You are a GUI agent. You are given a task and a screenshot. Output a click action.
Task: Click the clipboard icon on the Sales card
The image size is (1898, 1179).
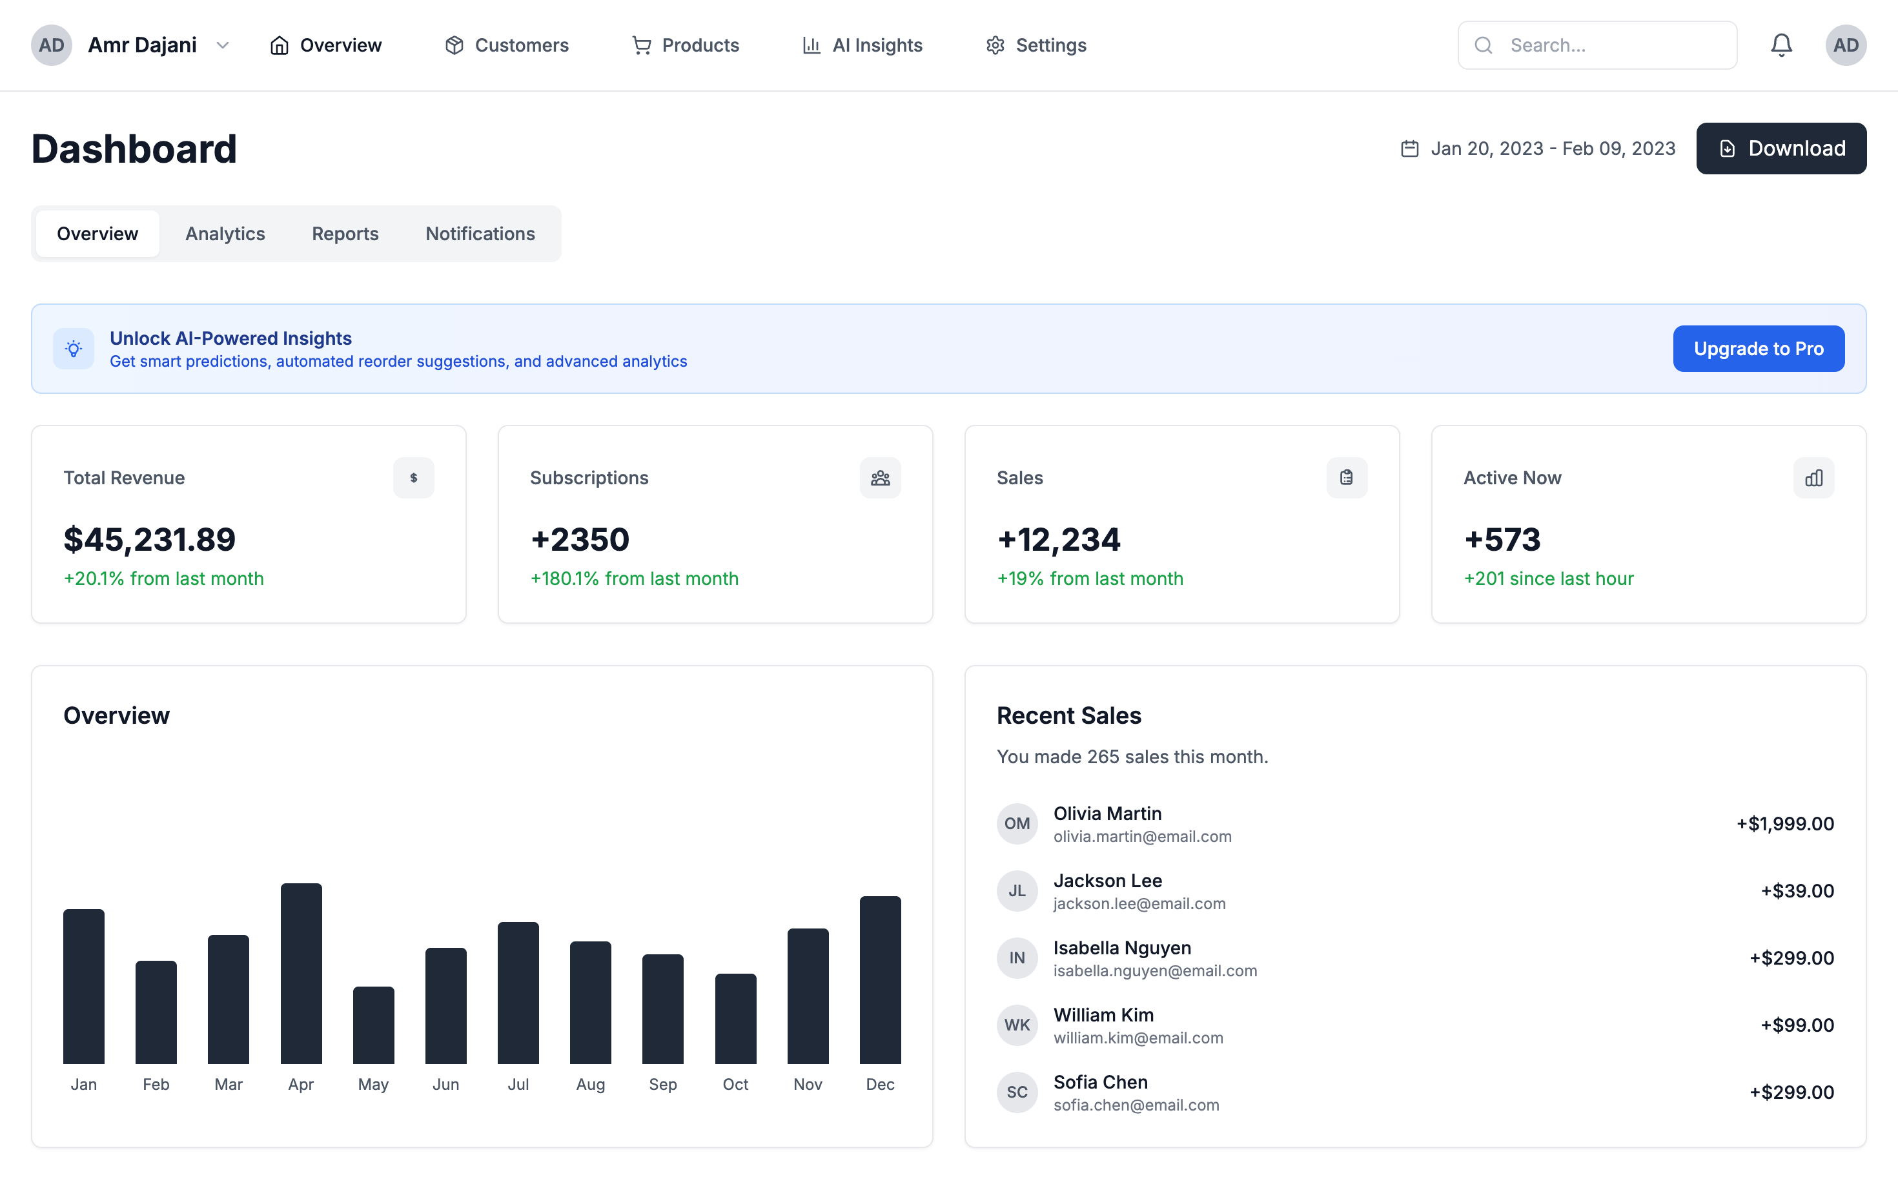click(x=1347, y=477)
